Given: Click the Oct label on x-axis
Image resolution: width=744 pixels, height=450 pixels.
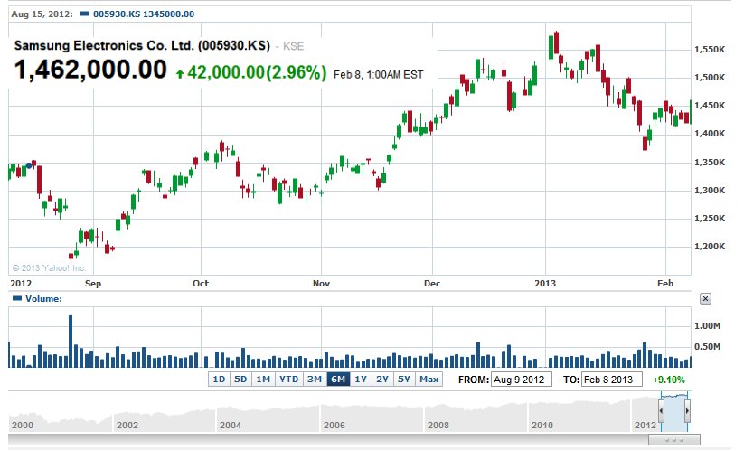Looking at the screenshot, I should [200, 283].
